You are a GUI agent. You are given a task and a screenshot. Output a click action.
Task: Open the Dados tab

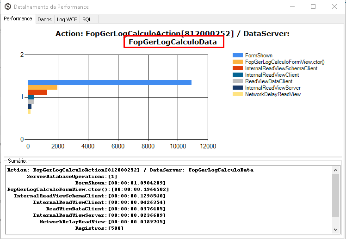[44, 19]
